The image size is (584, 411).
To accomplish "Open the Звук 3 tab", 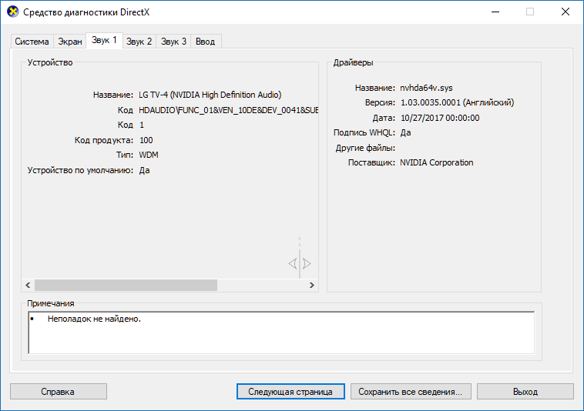I will coord(173,42).
